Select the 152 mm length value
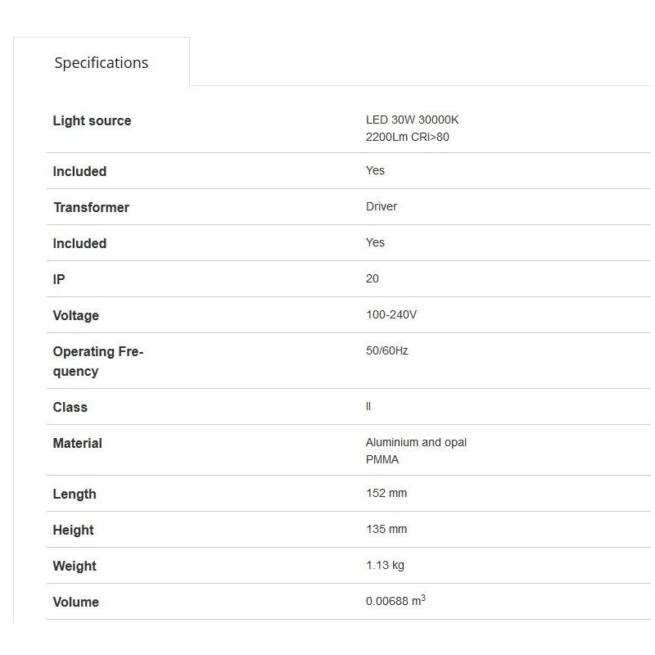 (x=386, y=494)
